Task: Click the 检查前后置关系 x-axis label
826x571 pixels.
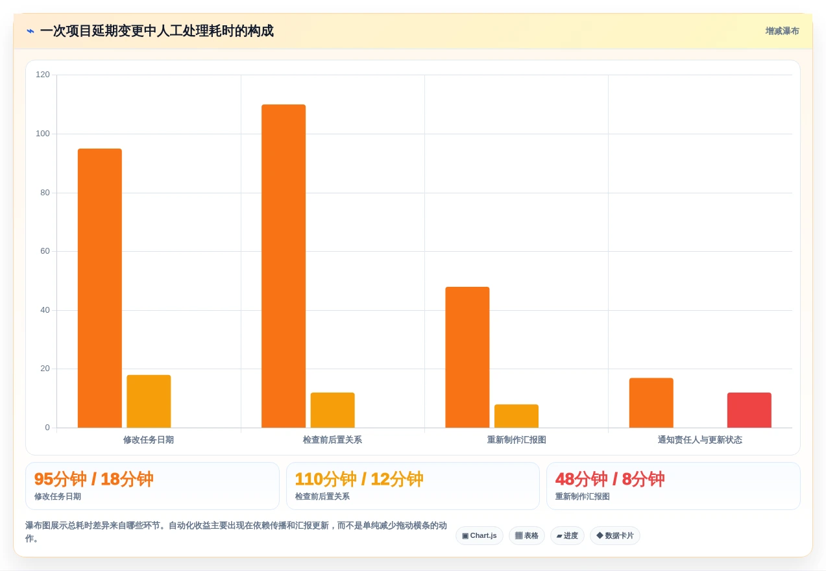Action: point(332,440)
